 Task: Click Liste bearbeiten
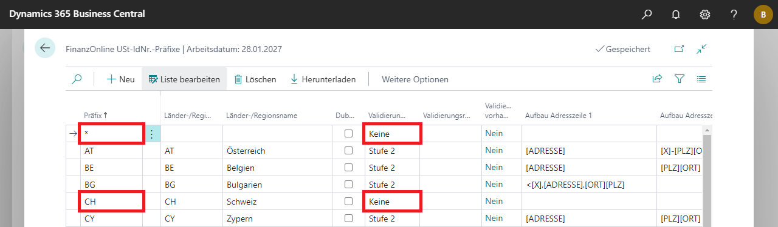tap(184, 79)
